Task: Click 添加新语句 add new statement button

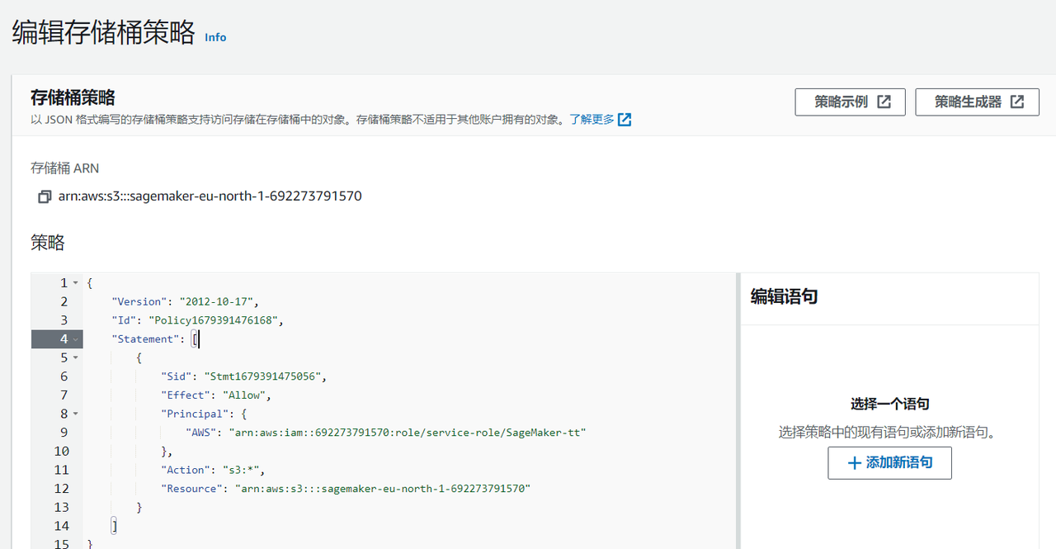Action: coord(889,463)
